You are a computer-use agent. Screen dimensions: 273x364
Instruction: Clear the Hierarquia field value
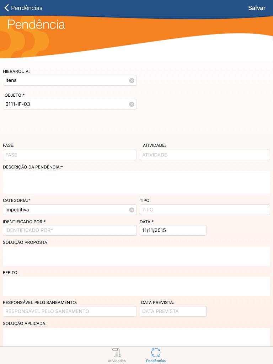coord(132,81)
